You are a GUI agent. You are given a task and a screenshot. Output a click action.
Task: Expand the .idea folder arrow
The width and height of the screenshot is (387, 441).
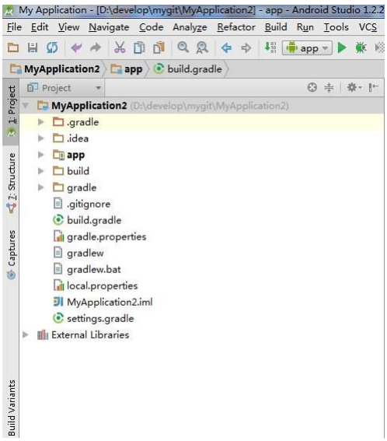(x=41, y=138)
